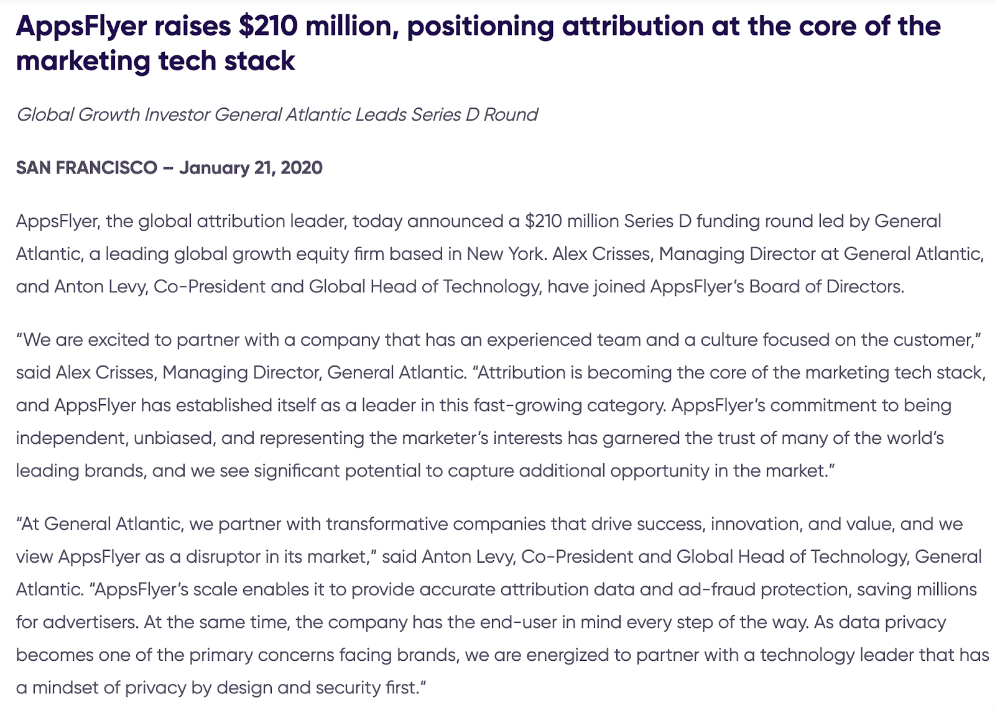The image size is (995, 710).
Task: Click the quote starting "At General Atlantic, we partner"
Action: click(489, 523)
